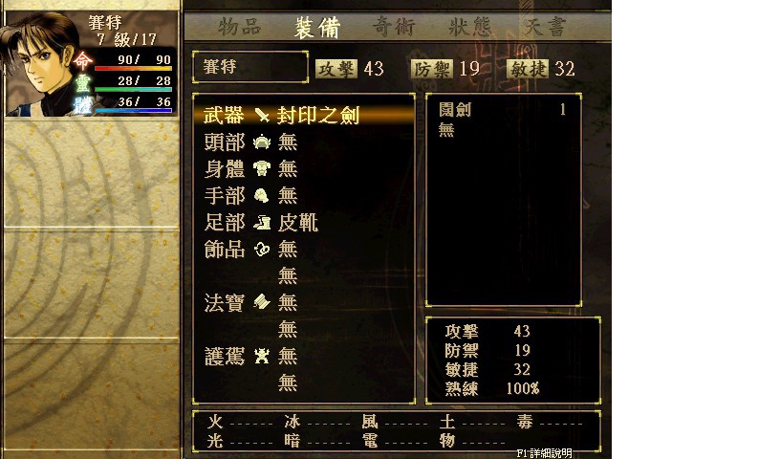Screen dimensions: 780x459
Task: Click the helmet icon for 頭部 slot
Action: click(x=262, y=142)
